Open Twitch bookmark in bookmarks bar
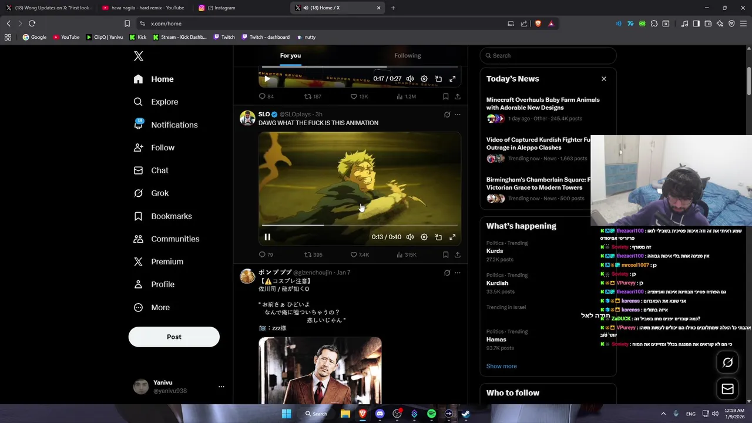 pyautogui.click(x=224, y=37)
